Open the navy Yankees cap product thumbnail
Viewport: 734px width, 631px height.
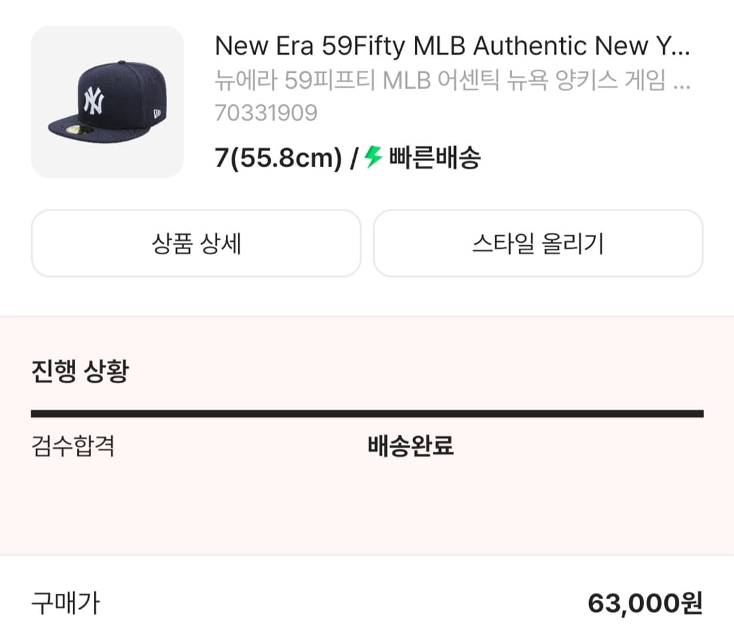[x=108, y=102]
